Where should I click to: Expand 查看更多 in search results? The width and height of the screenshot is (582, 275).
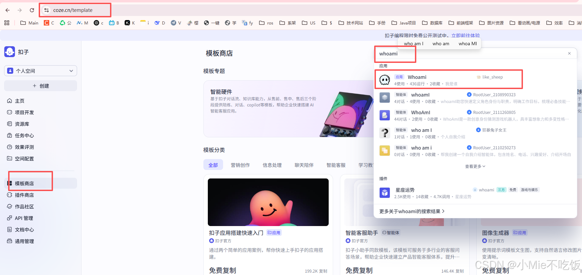[x=475, y=166]
